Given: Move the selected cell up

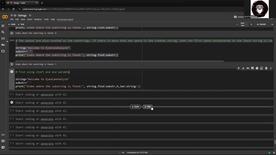Looking at the screenshot, I should tap(238, 68).
